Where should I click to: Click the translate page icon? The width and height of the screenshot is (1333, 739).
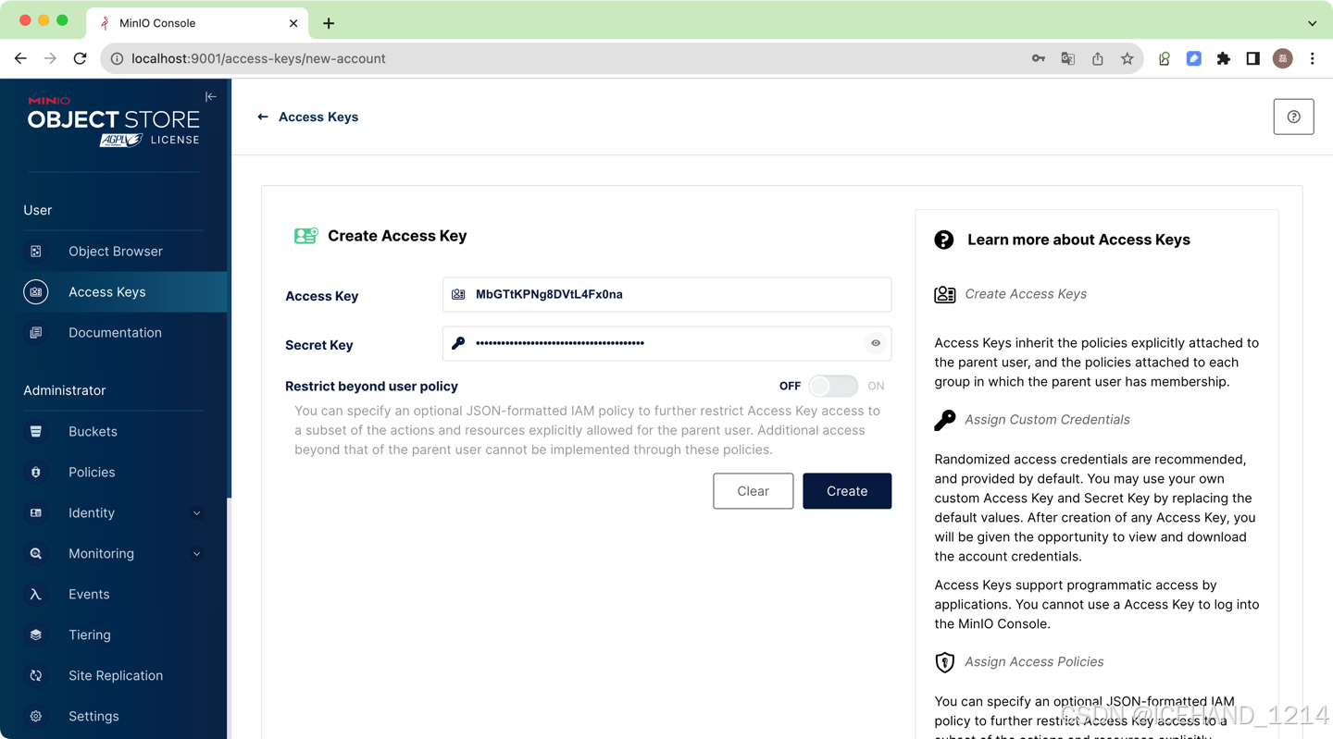point(1068,58)
